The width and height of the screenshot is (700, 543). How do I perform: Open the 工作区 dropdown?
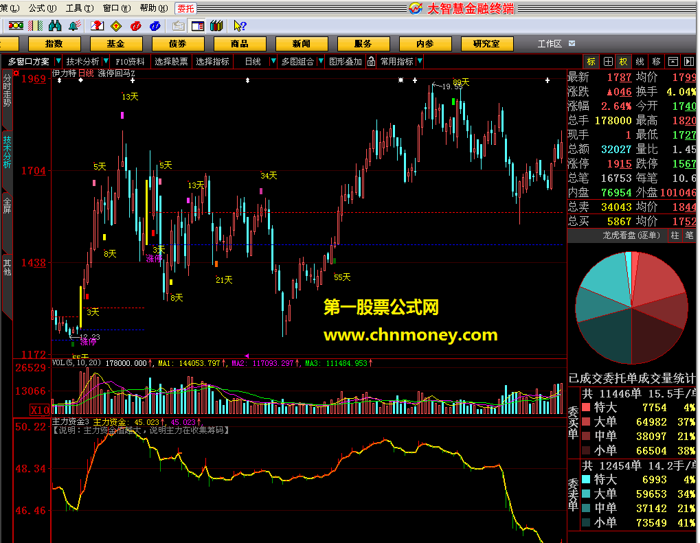[572, 43]
